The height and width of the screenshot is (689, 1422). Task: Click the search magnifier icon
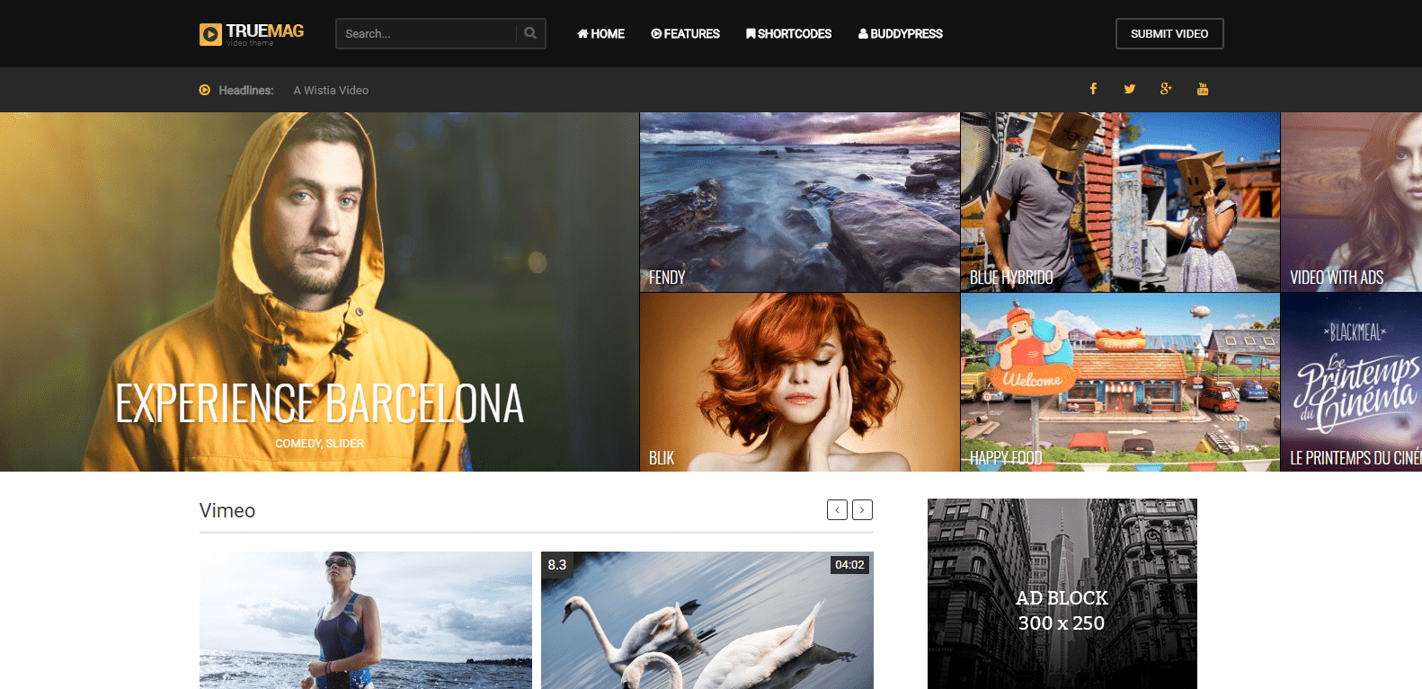[x=530, y=33]
